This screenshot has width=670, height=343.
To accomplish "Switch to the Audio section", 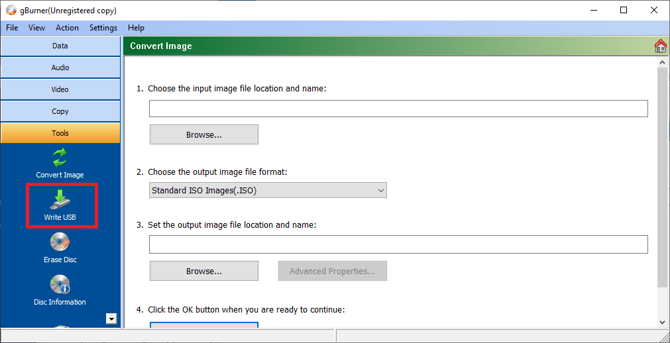I will pyautogui.click(x=60, y=68).
